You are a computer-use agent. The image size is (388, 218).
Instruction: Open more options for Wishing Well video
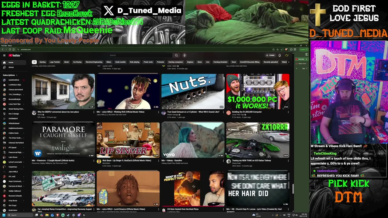point(159,112)
